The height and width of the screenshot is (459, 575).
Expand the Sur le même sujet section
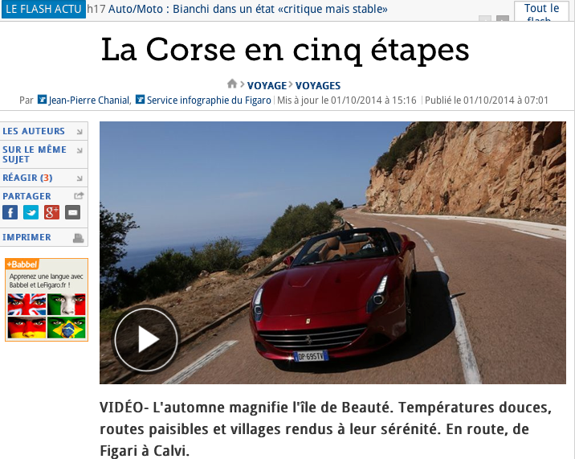[x=43, y=154]
